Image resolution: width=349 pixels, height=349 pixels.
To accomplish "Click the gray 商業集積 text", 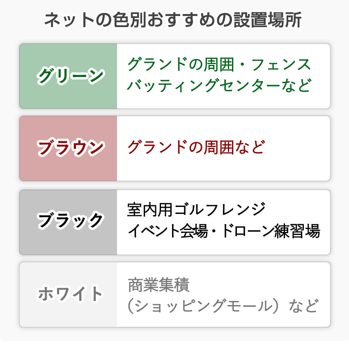I will (x=158, y=285).
